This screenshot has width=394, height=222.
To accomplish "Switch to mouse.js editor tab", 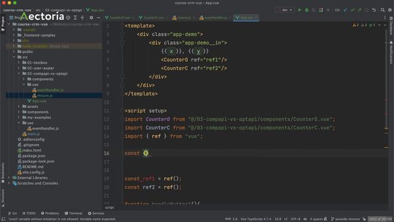I will coord(183,18).
